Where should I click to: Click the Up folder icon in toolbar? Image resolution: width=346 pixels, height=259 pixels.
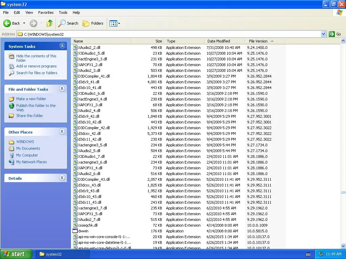[x=50, y=23]
